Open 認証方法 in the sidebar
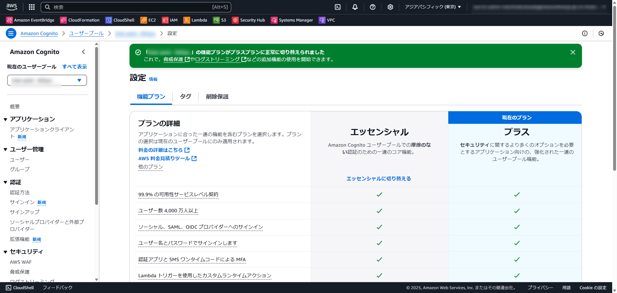 pos(20,192)
